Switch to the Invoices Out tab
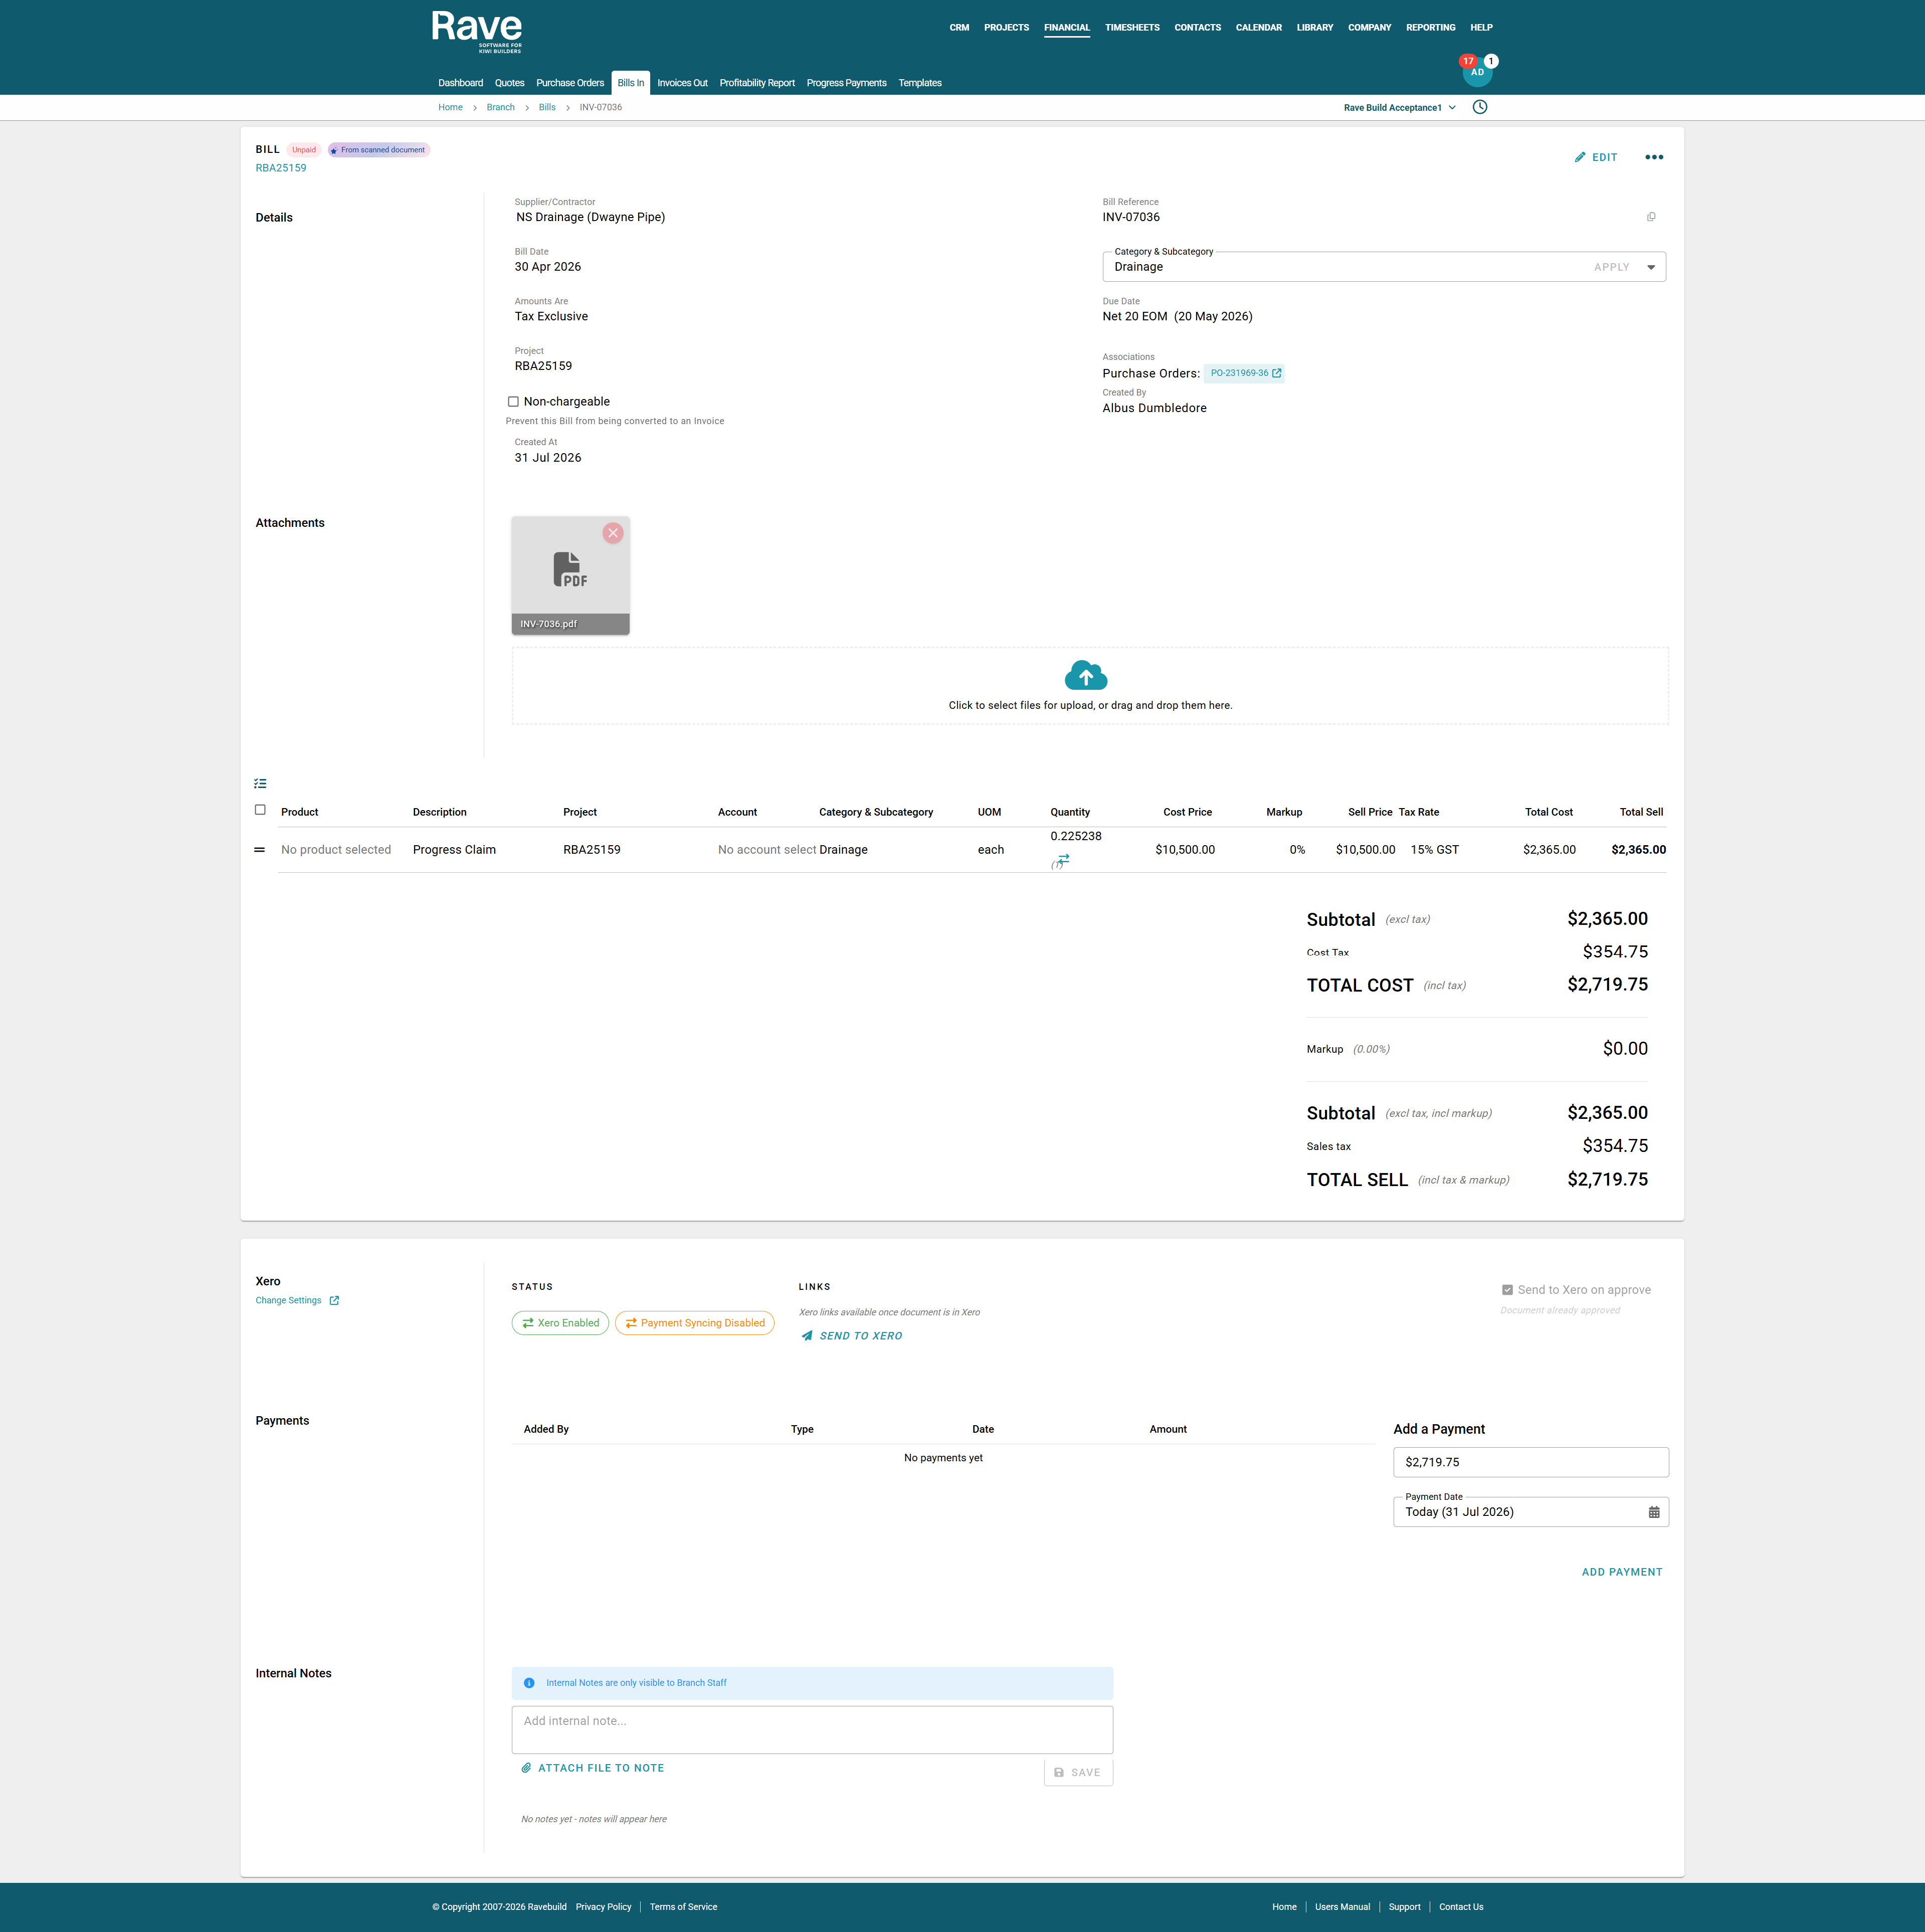Viewport: 1925px width, 1932px height. [x=682, y=83]
